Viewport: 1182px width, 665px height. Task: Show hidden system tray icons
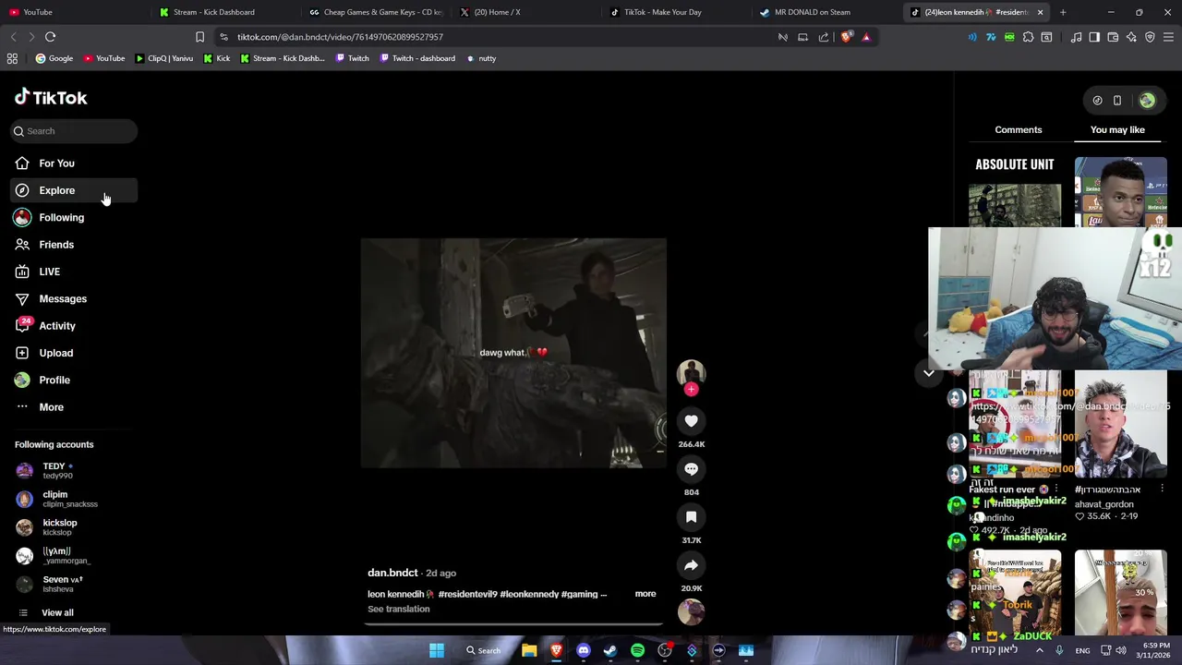point(1039,650)
